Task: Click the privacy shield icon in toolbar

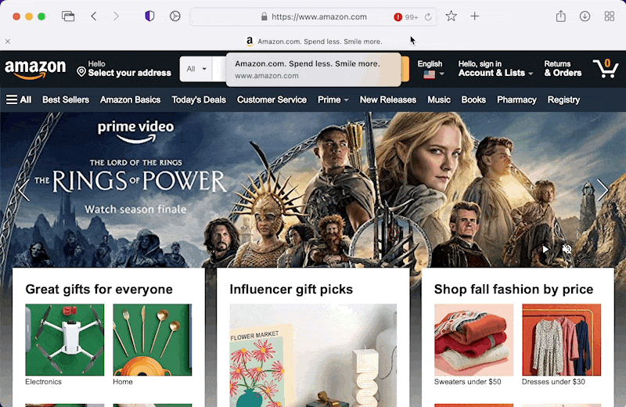Action: [x=149, y=16]
